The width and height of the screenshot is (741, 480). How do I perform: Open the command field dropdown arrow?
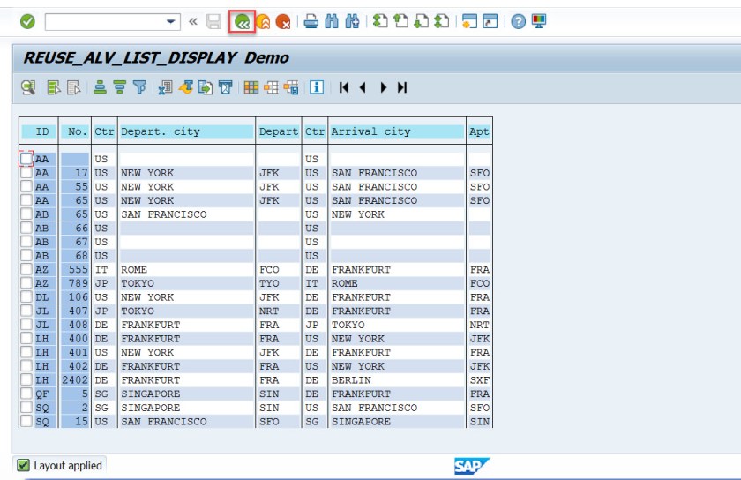click(x=170, y=22)
